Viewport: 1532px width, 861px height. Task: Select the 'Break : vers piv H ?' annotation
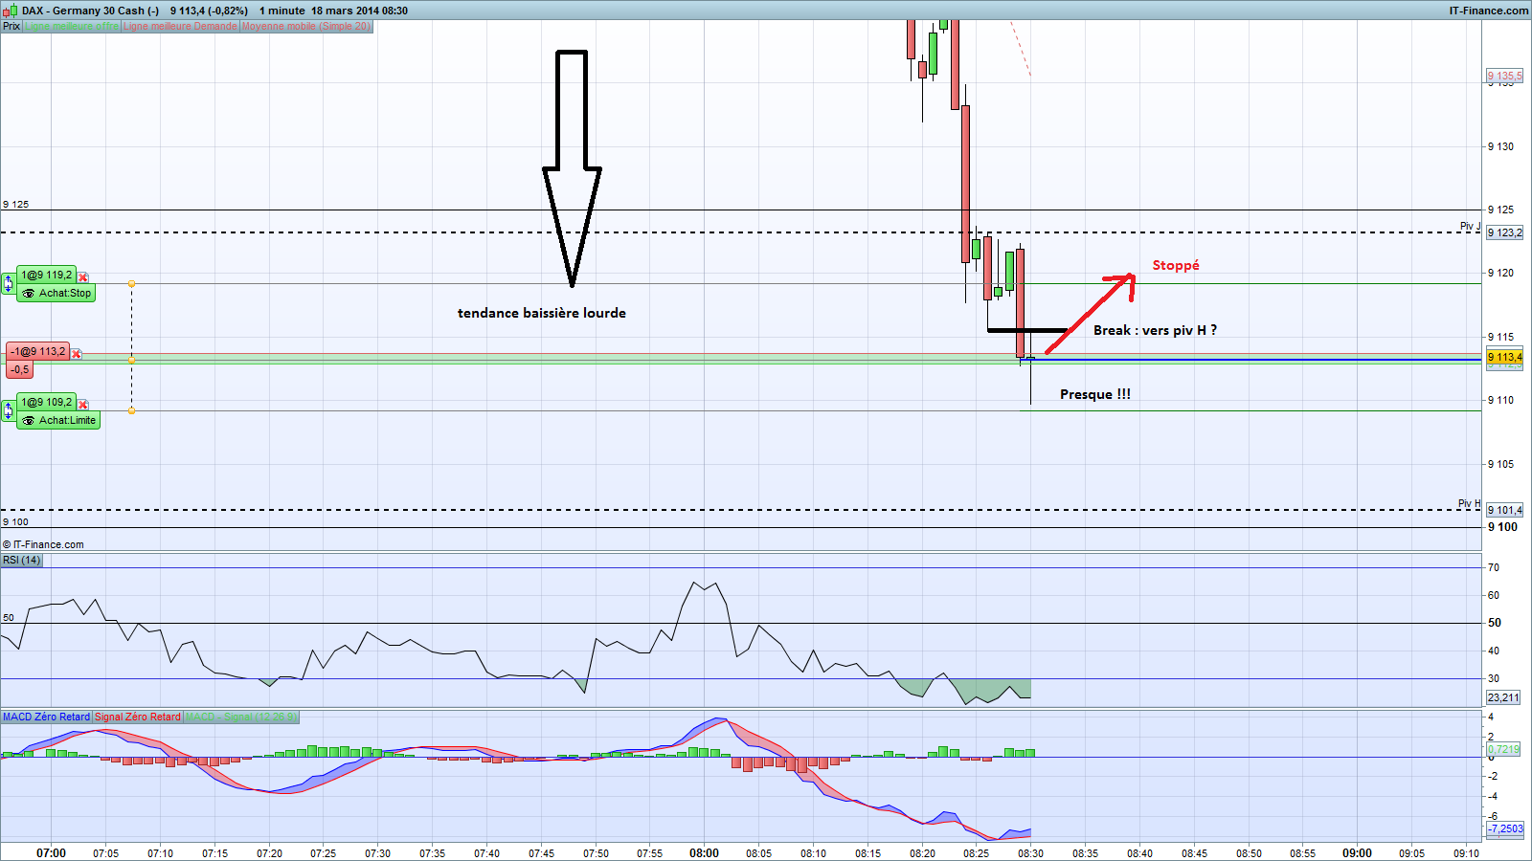pyautogui.click(x=1156, y=330)
